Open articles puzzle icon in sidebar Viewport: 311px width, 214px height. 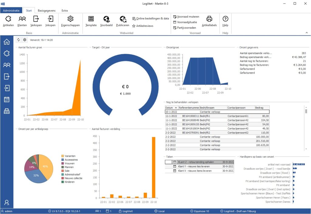[x=7, y=53]
